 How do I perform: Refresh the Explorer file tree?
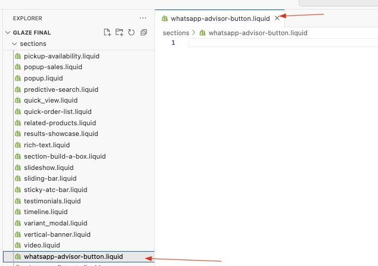click(131, 32)
